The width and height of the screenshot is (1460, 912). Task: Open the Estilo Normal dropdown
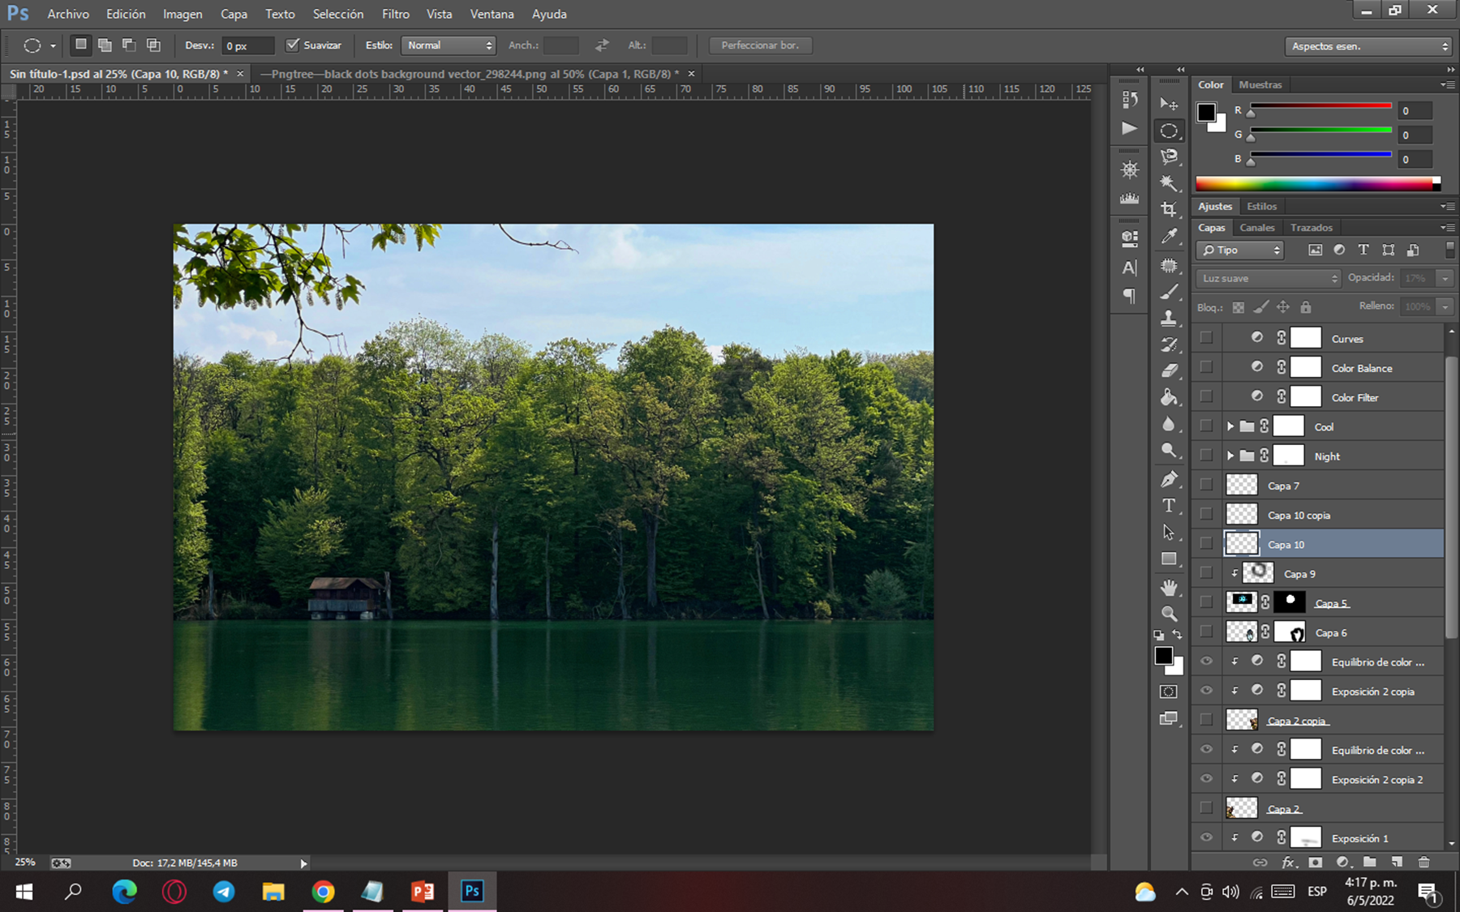coord(449,45)
